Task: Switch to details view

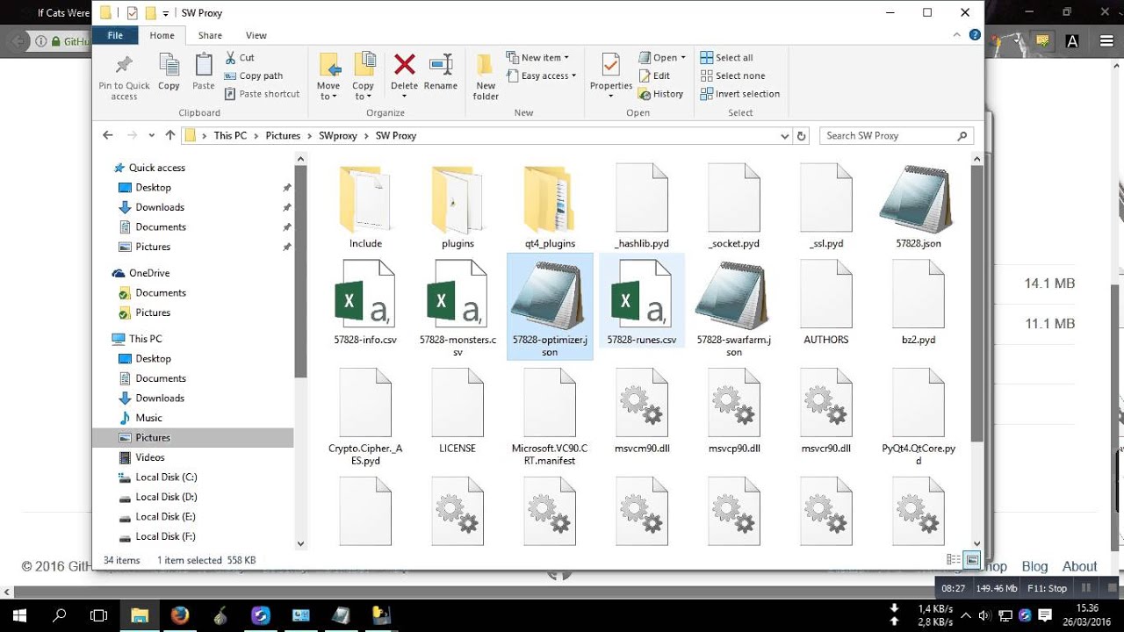Action: click(954, 560)
